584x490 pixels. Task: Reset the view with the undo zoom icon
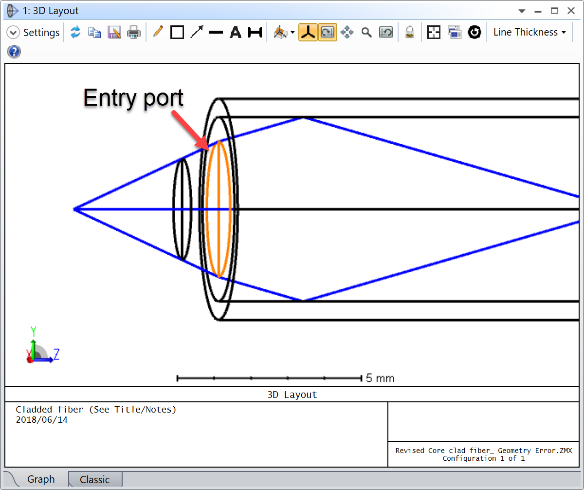click(x=386, y=33)
